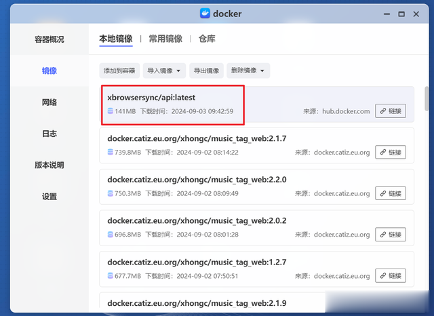
Task: Select music_tag_web:2.2.0 image name
Action: click(197, 180)
